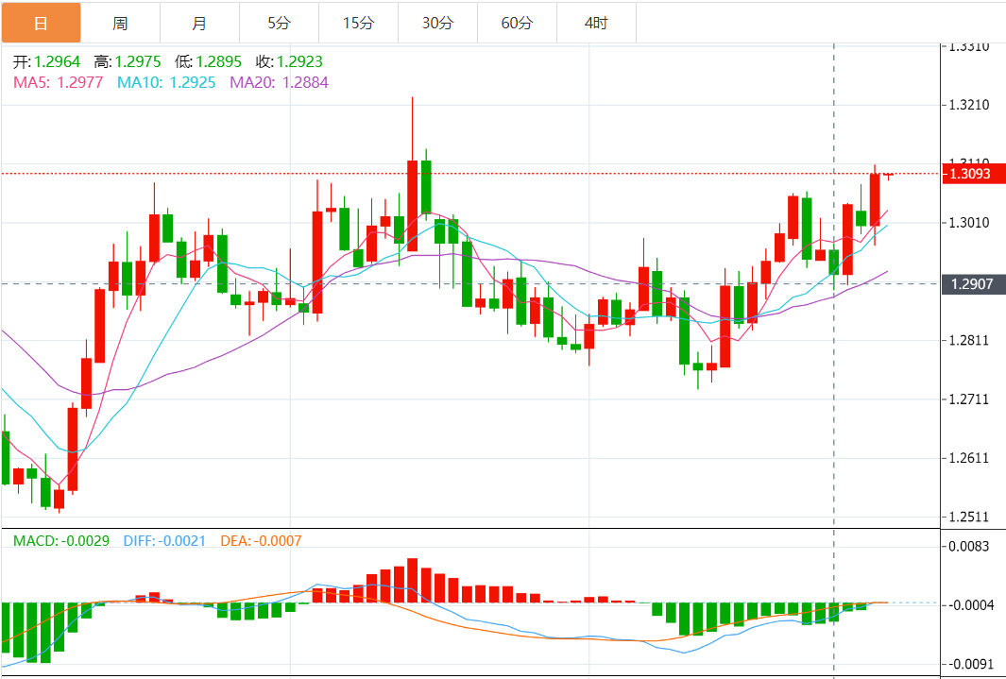Open the 60分 timeframe tab

[517, 23]
